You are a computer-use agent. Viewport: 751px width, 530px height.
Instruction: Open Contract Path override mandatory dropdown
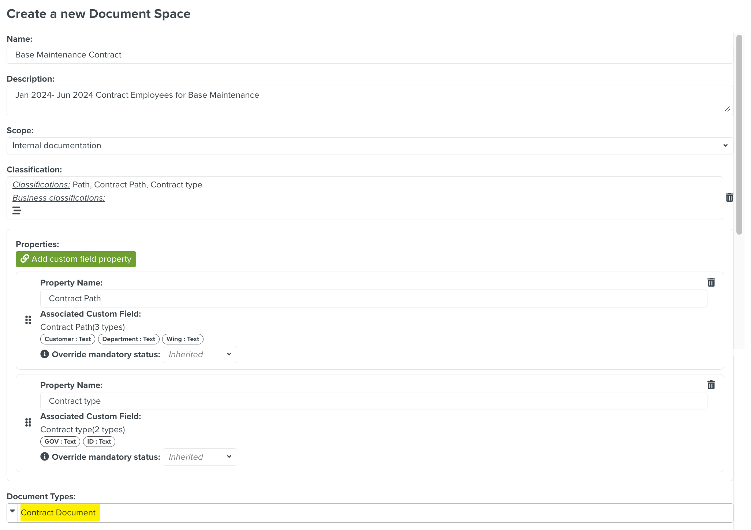click(200, 354)
